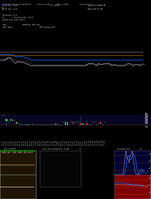Click the MACD values label

pyautogui.click(x=14, y=20)
